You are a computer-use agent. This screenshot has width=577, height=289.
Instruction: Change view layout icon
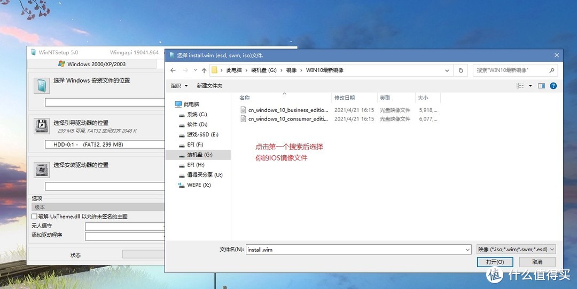[x=520, y=85]
